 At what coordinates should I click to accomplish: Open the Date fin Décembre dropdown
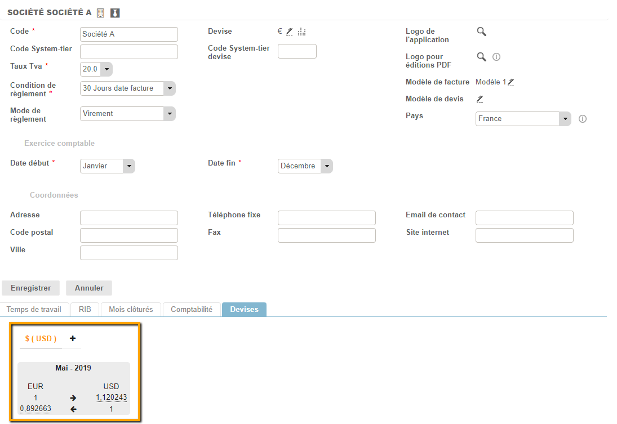pyautogui.click(x=326, y=166)
